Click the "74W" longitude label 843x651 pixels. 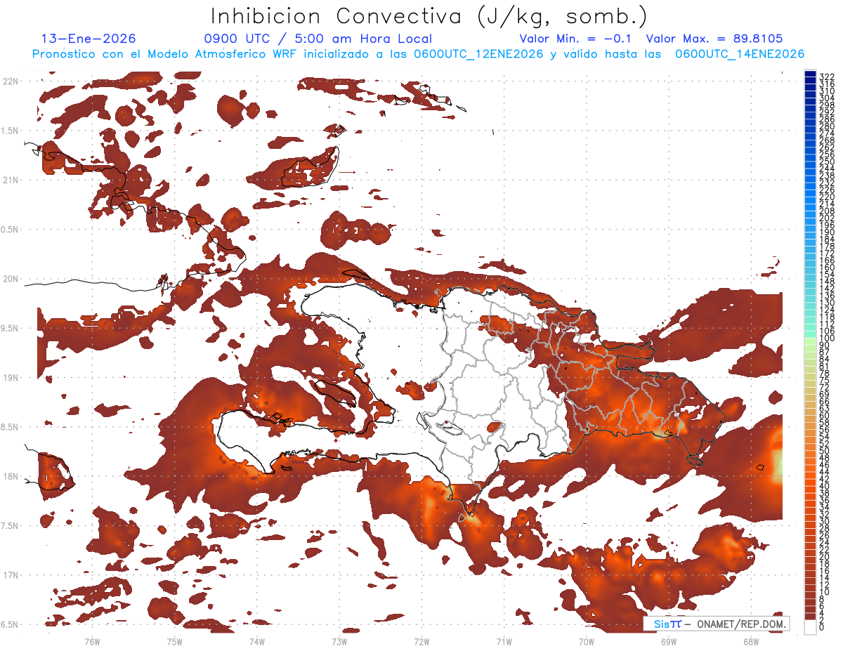pyautogui.click(x=257, y=641)
